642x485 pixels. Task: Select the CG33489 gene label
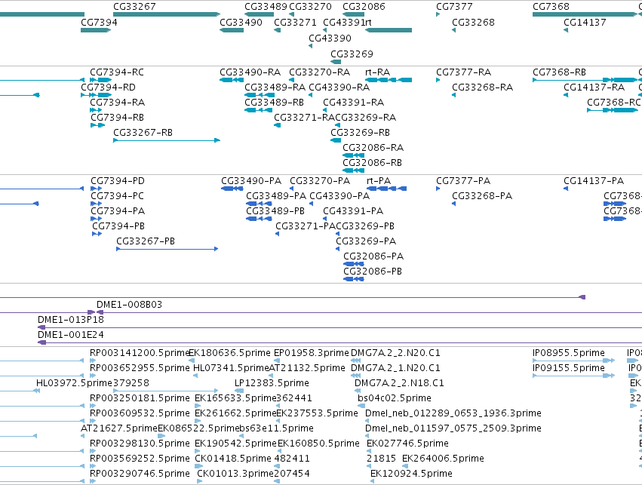pyautogui.click(x=266, y=7)
